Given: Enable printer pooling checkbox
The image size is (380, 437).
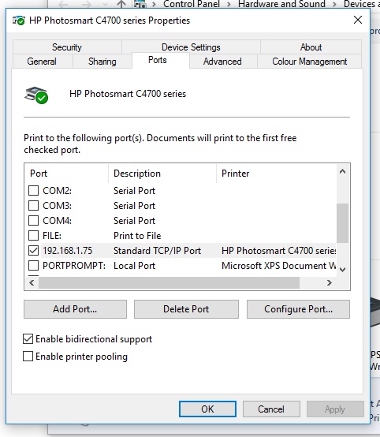Looking at the screenshot, I should (x=28, y=357).
